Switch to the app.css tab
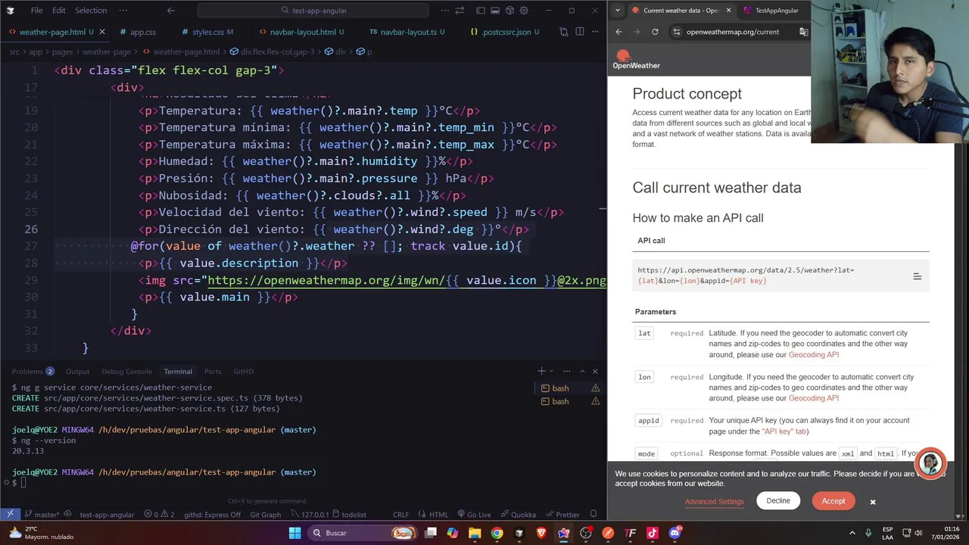The image size is (969, 545). (142, 32)
